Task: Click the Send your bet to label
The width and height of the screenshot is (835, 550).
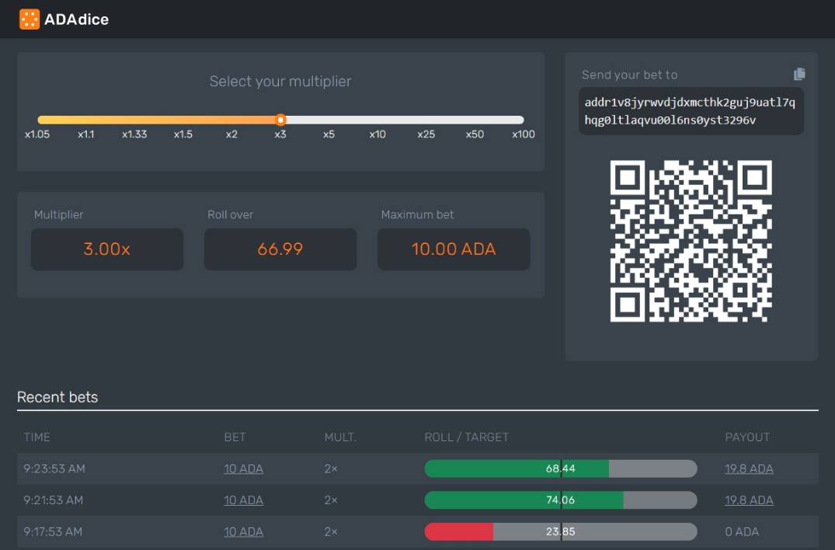Action: (629, 75)
